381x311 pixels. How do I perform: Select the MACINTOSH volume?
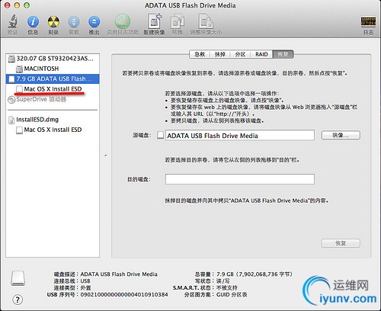(x=53, y=69)
